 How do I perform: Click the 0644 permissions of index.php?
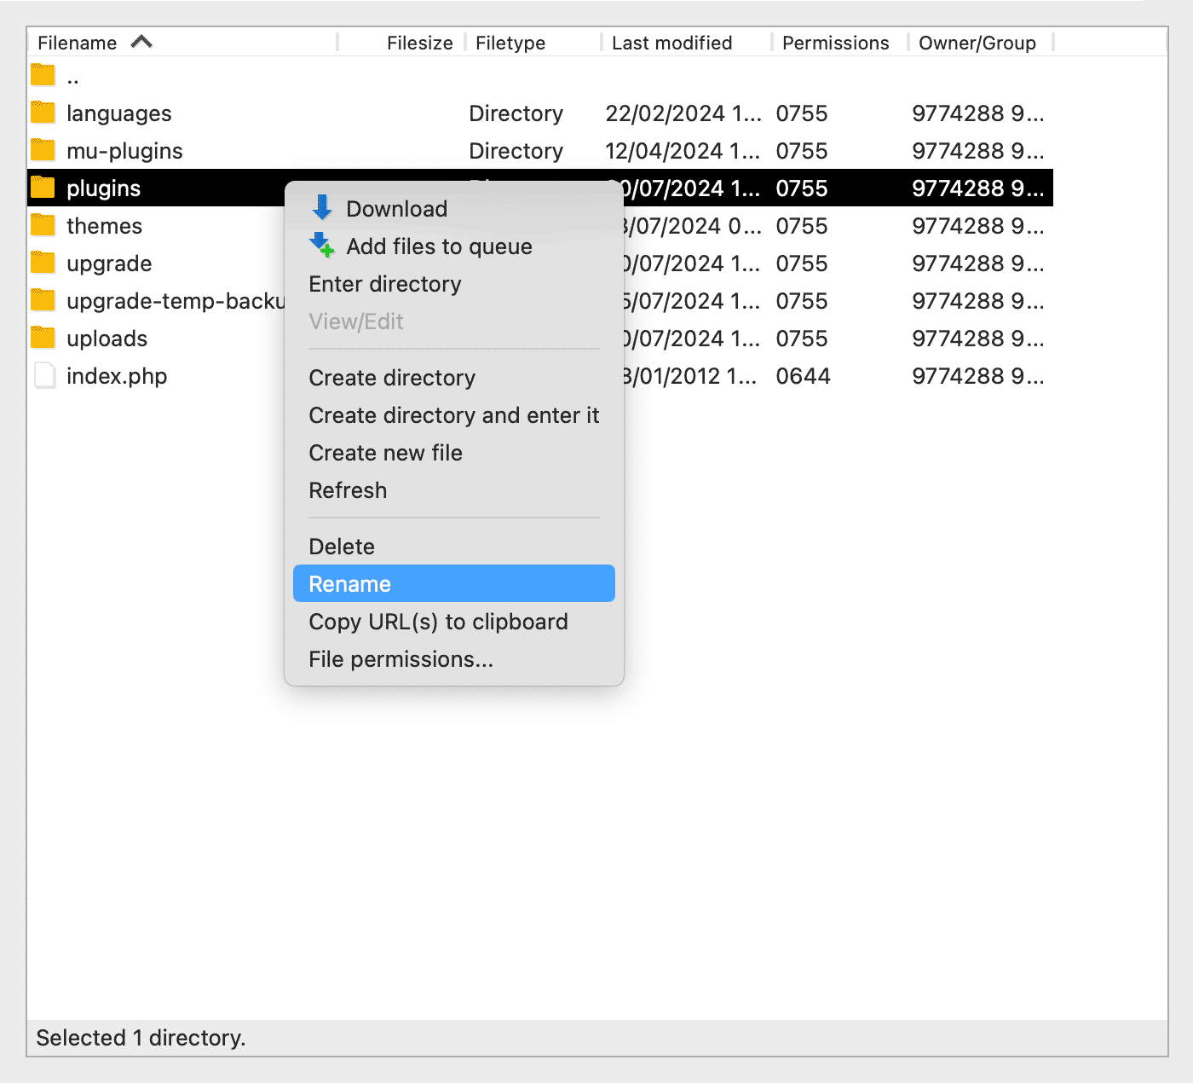pos(803,376)
